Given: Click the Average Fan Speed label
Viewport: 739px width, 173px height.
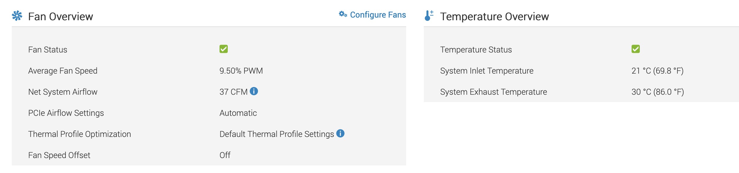Looking at the screenshot, I should coord(63,71).
